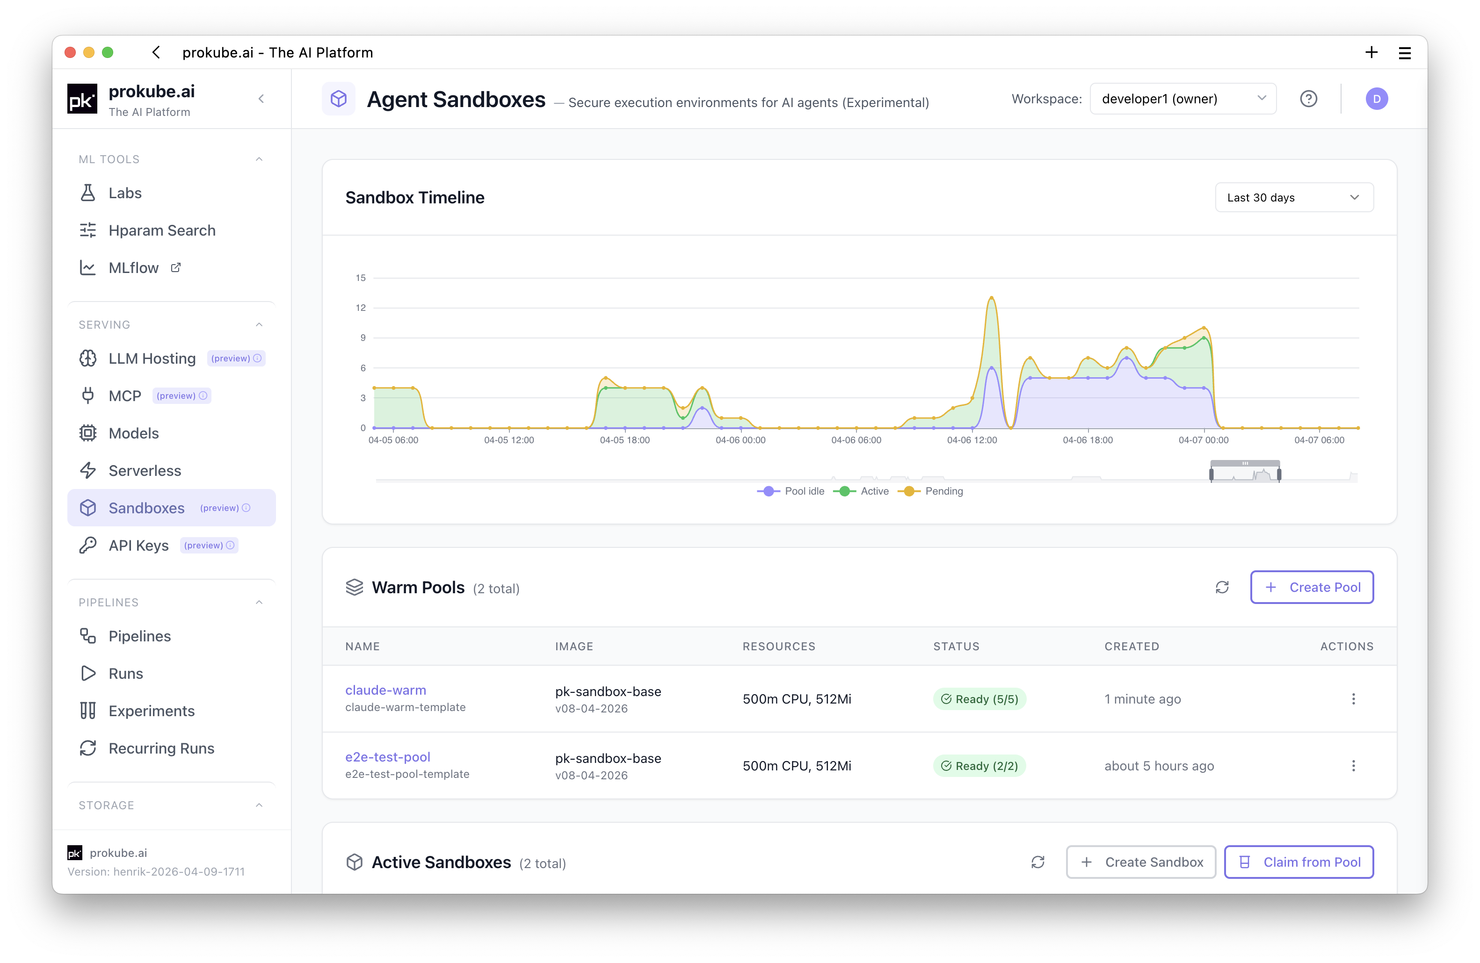Open the Last 30 days range dropdown

(x=1294, y=198)
